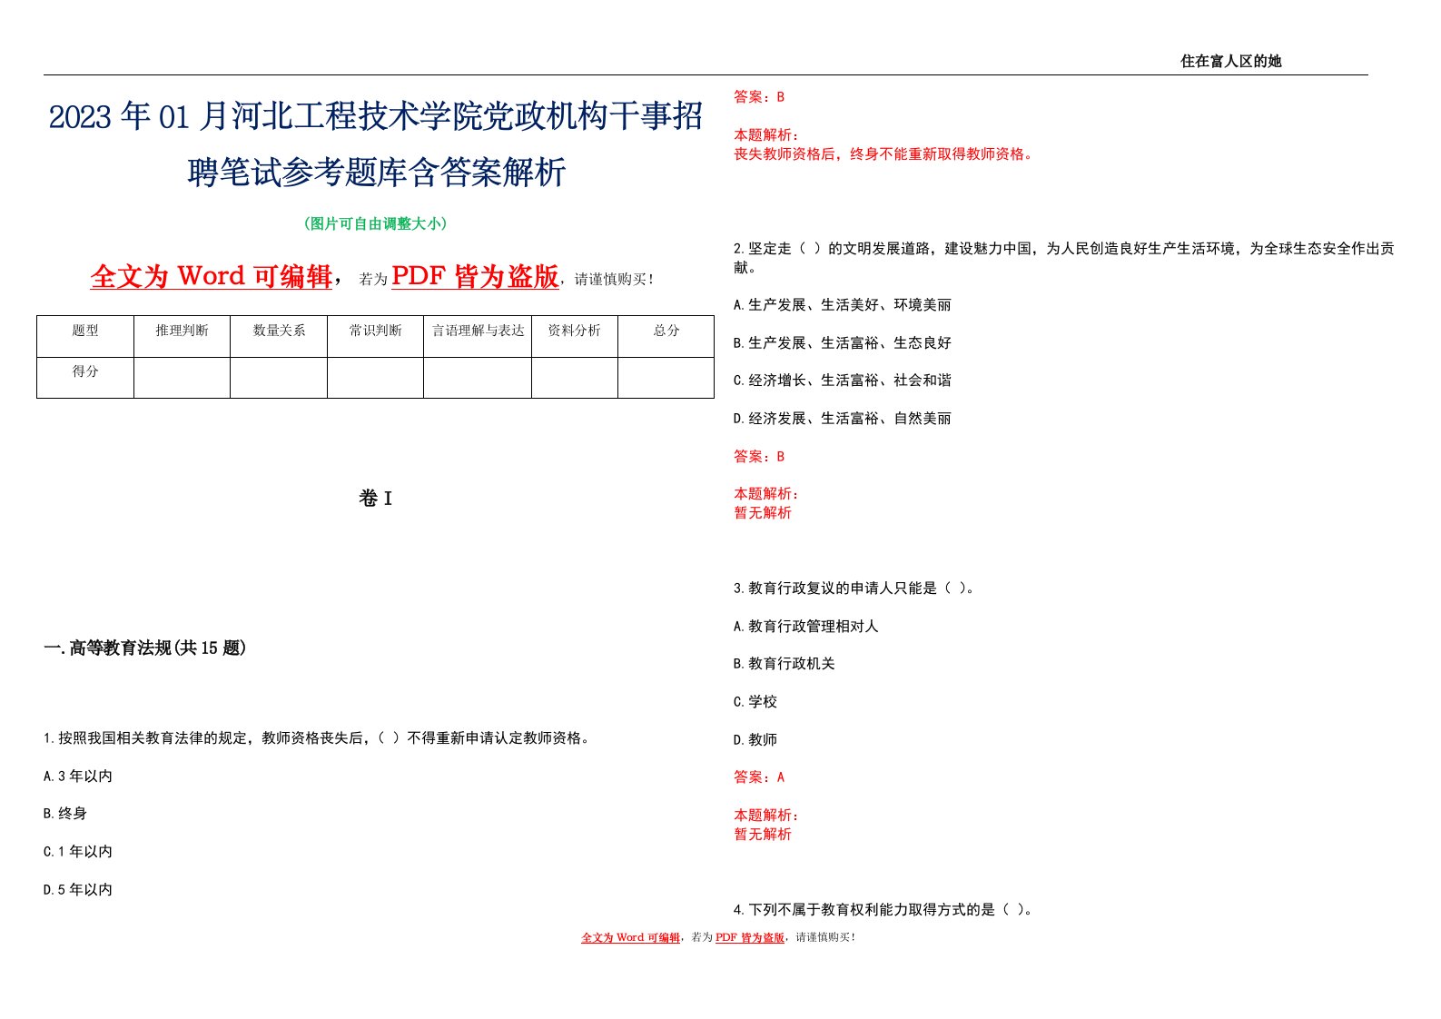Select option 'D.5年以内'

click(x=78, y=890)
